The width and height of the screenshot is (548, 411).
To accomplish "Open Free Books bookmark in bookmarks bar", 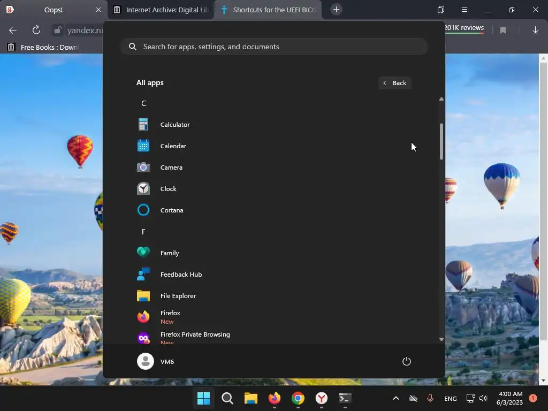I will pyautogui.click(x=43, y=47).
